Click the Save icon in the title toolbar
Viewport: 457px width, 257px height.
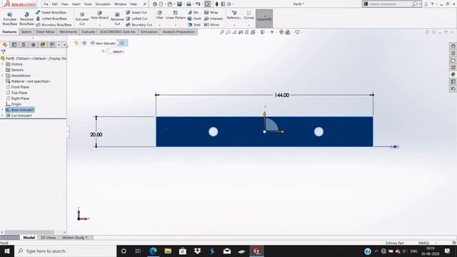pyautogui.click(x=179, y=4)
